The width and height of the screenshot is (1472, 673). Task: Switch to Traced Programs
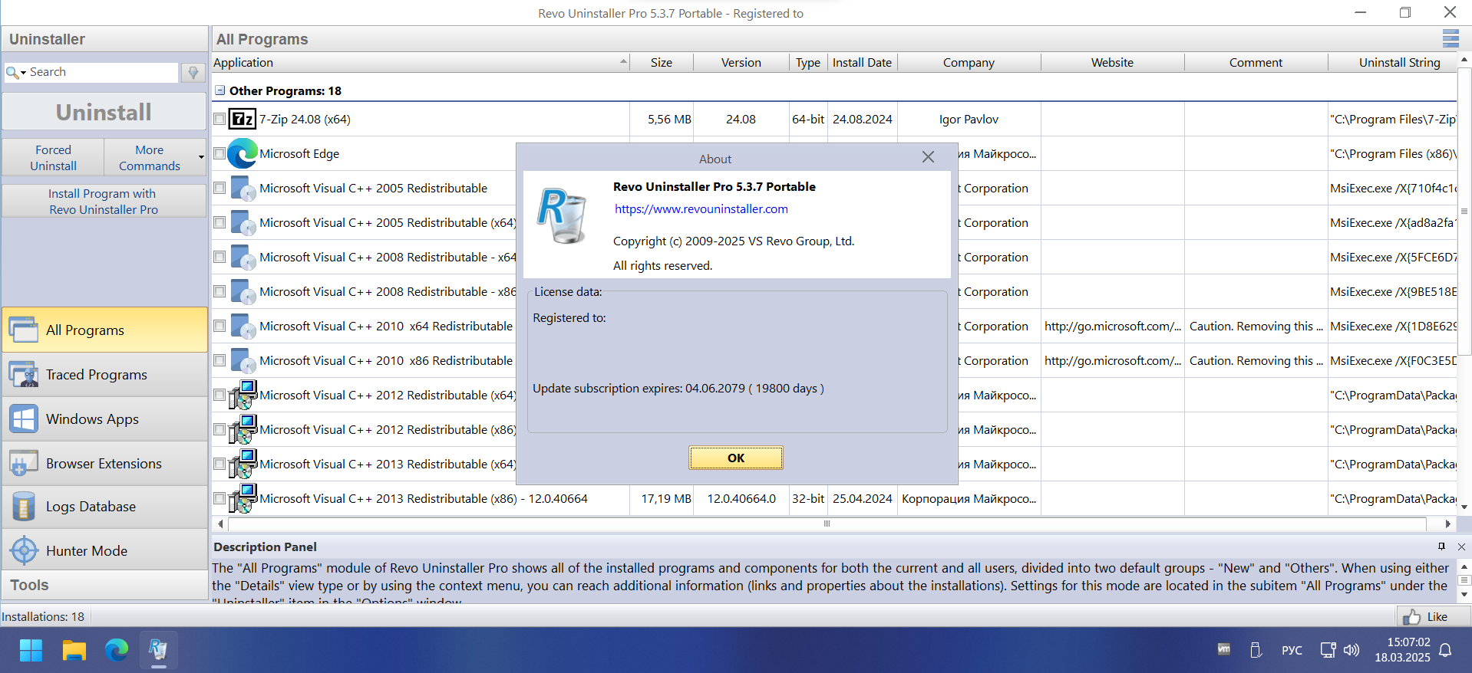click(104, 374)
